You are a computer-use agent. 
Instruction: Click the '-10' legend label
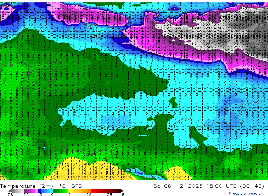pyautogui.click(x=38, y=194)
